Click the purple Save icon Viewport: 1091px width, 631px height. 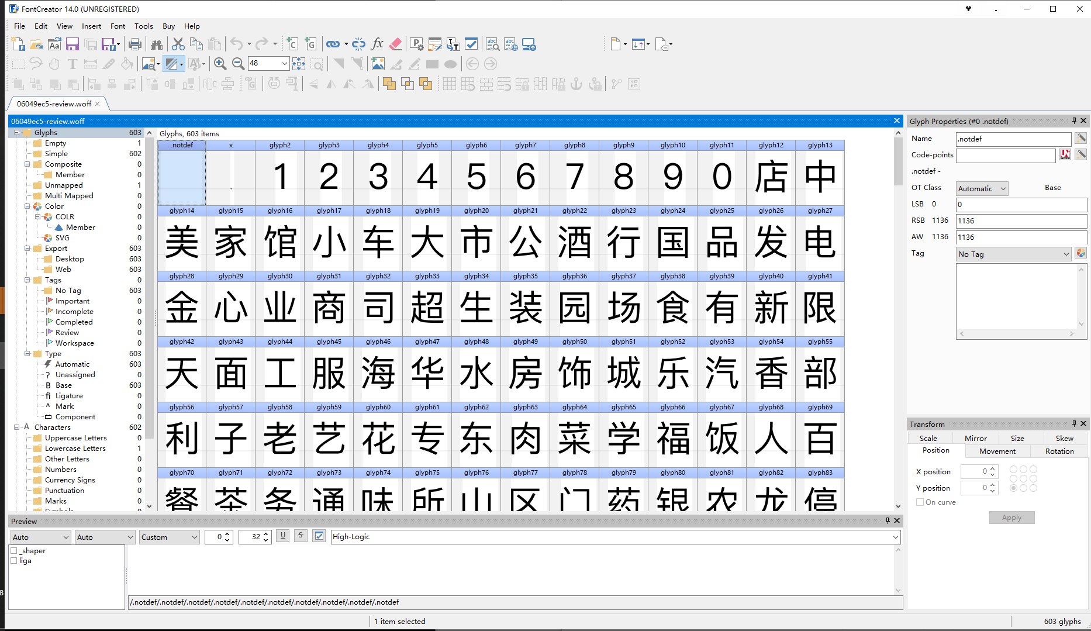(72, 44)
